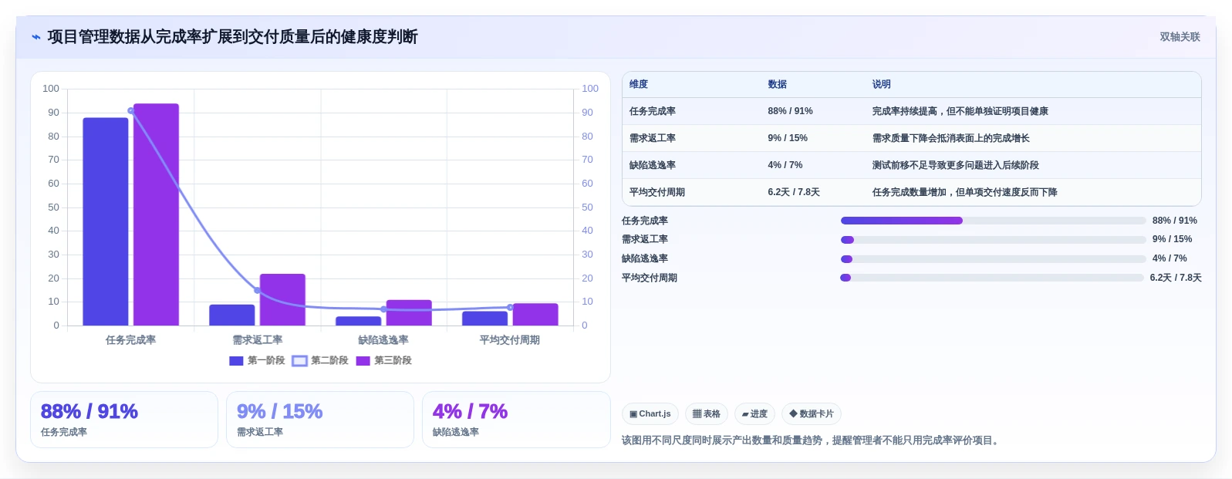This screenshot has height=479, width=1232.
Task: Click the blue first-stage bar for 任务完成率
Action: [x=106, y=221]
